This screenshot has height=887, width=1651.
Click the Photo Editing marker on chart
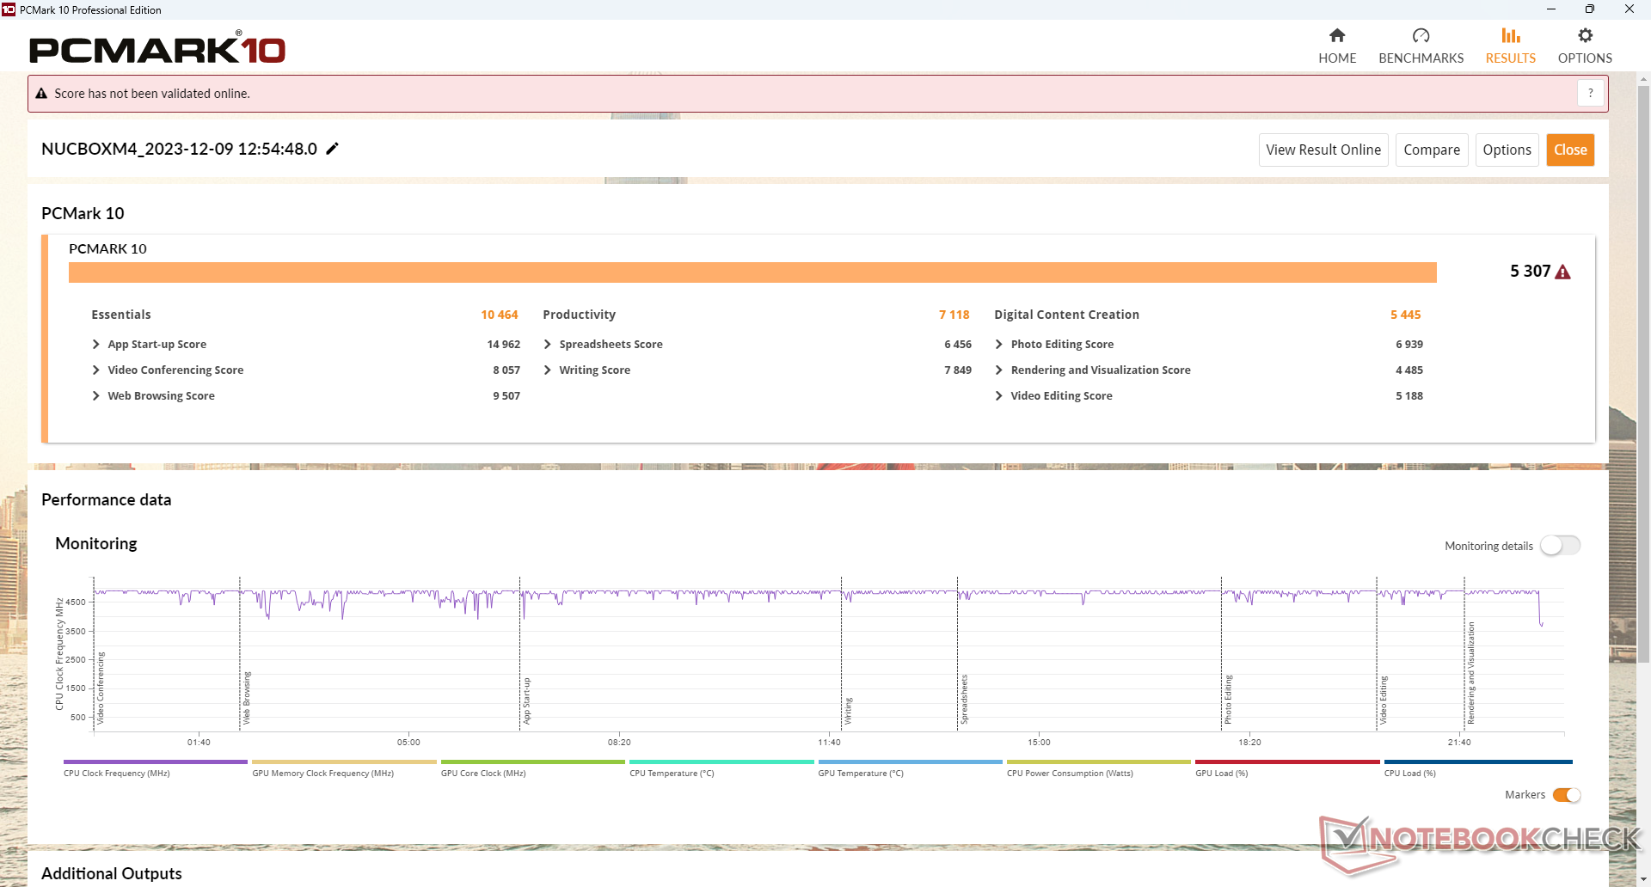click(1228, 700)
